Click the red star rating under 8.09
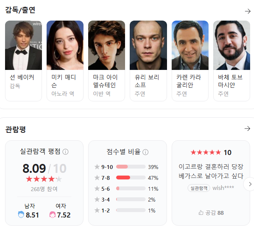 [43, 179]
